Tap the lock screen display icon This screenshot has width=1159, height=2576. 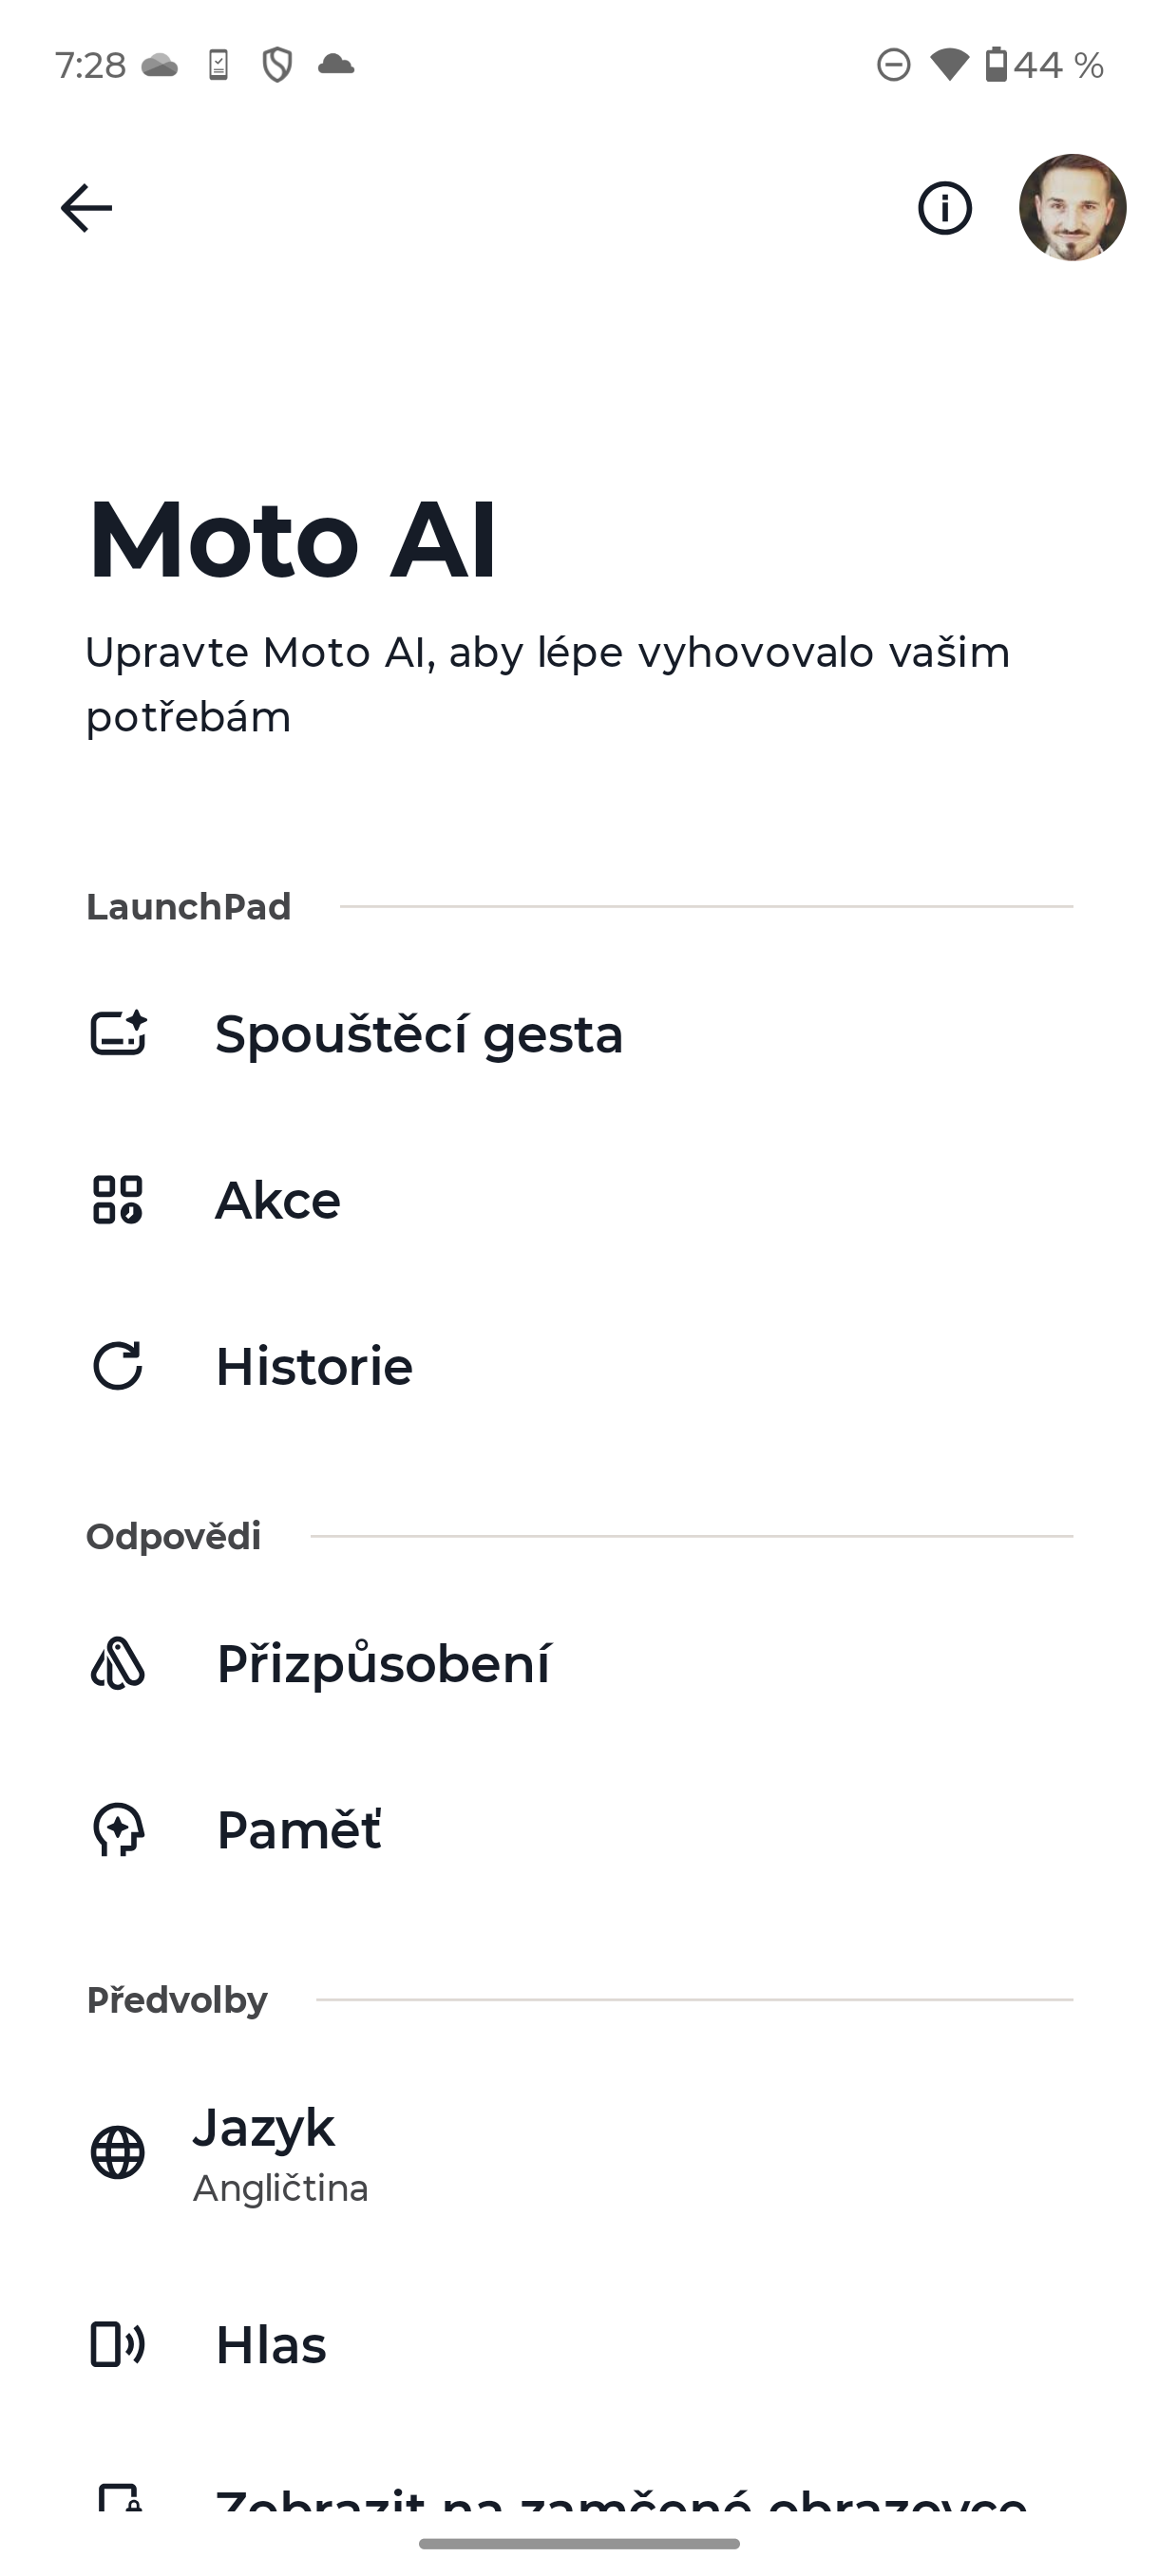click(x=118, y=2498)
